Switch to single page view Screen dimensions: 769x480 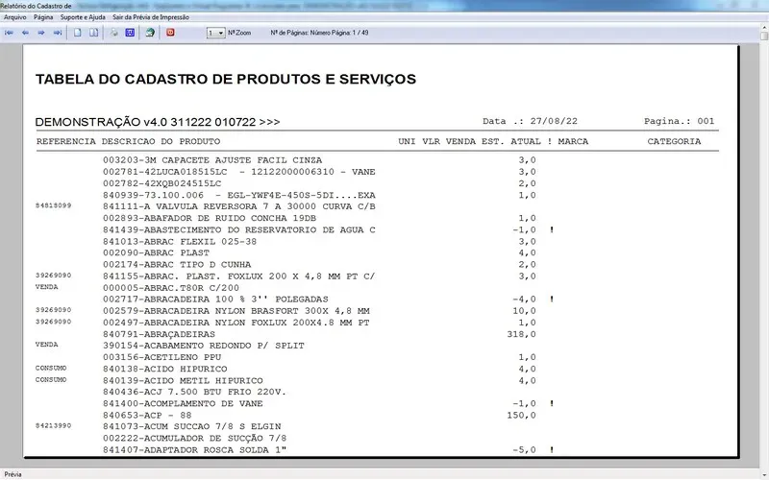[x=79, y=33]
